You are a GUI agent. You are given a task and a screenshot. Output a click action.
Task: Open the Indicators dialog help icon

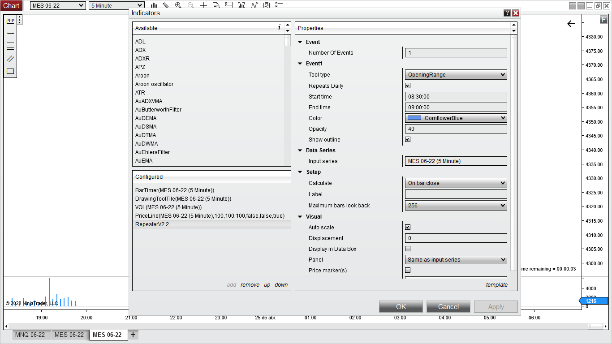pos(507,13)
